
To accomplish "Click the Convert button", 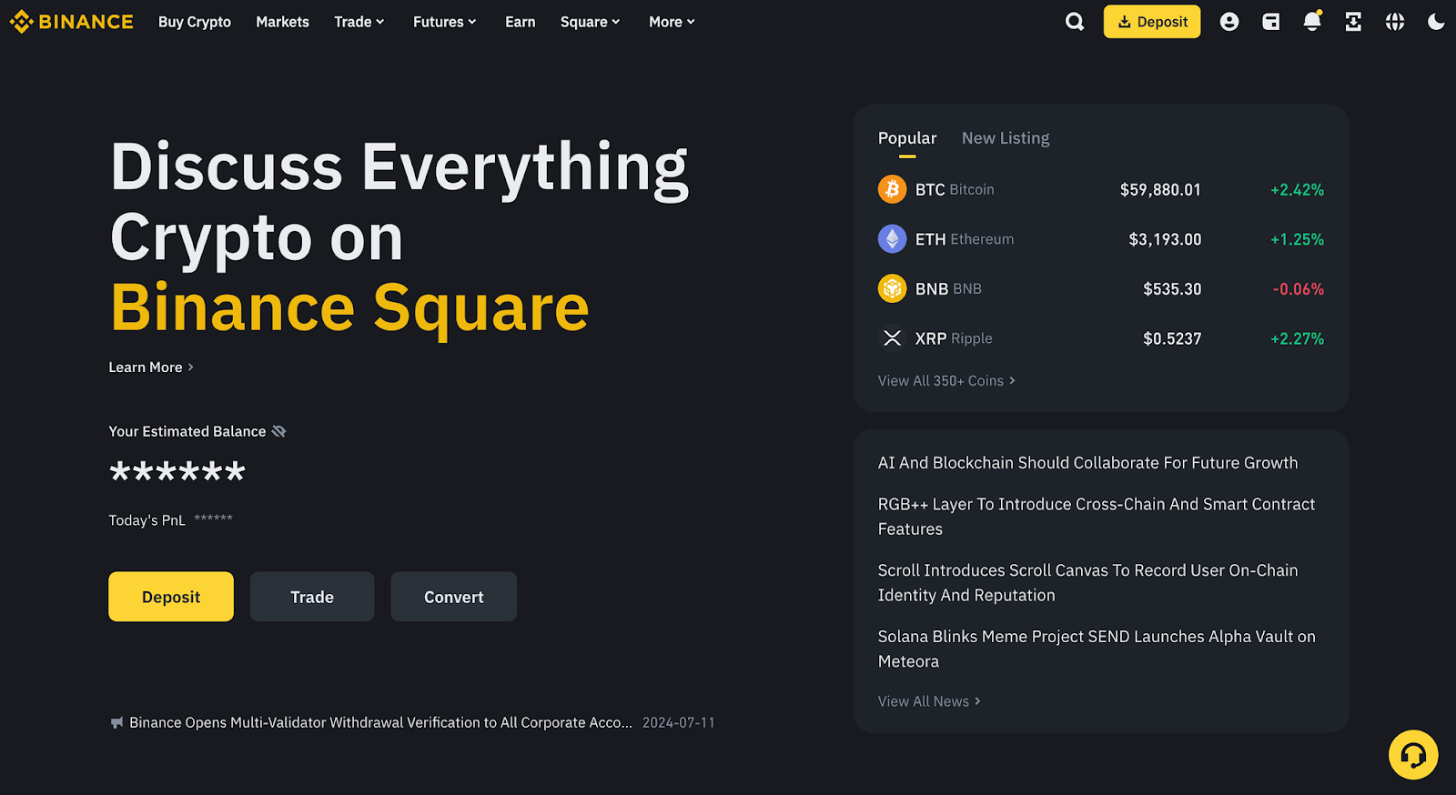I will (x=454, y=597).
